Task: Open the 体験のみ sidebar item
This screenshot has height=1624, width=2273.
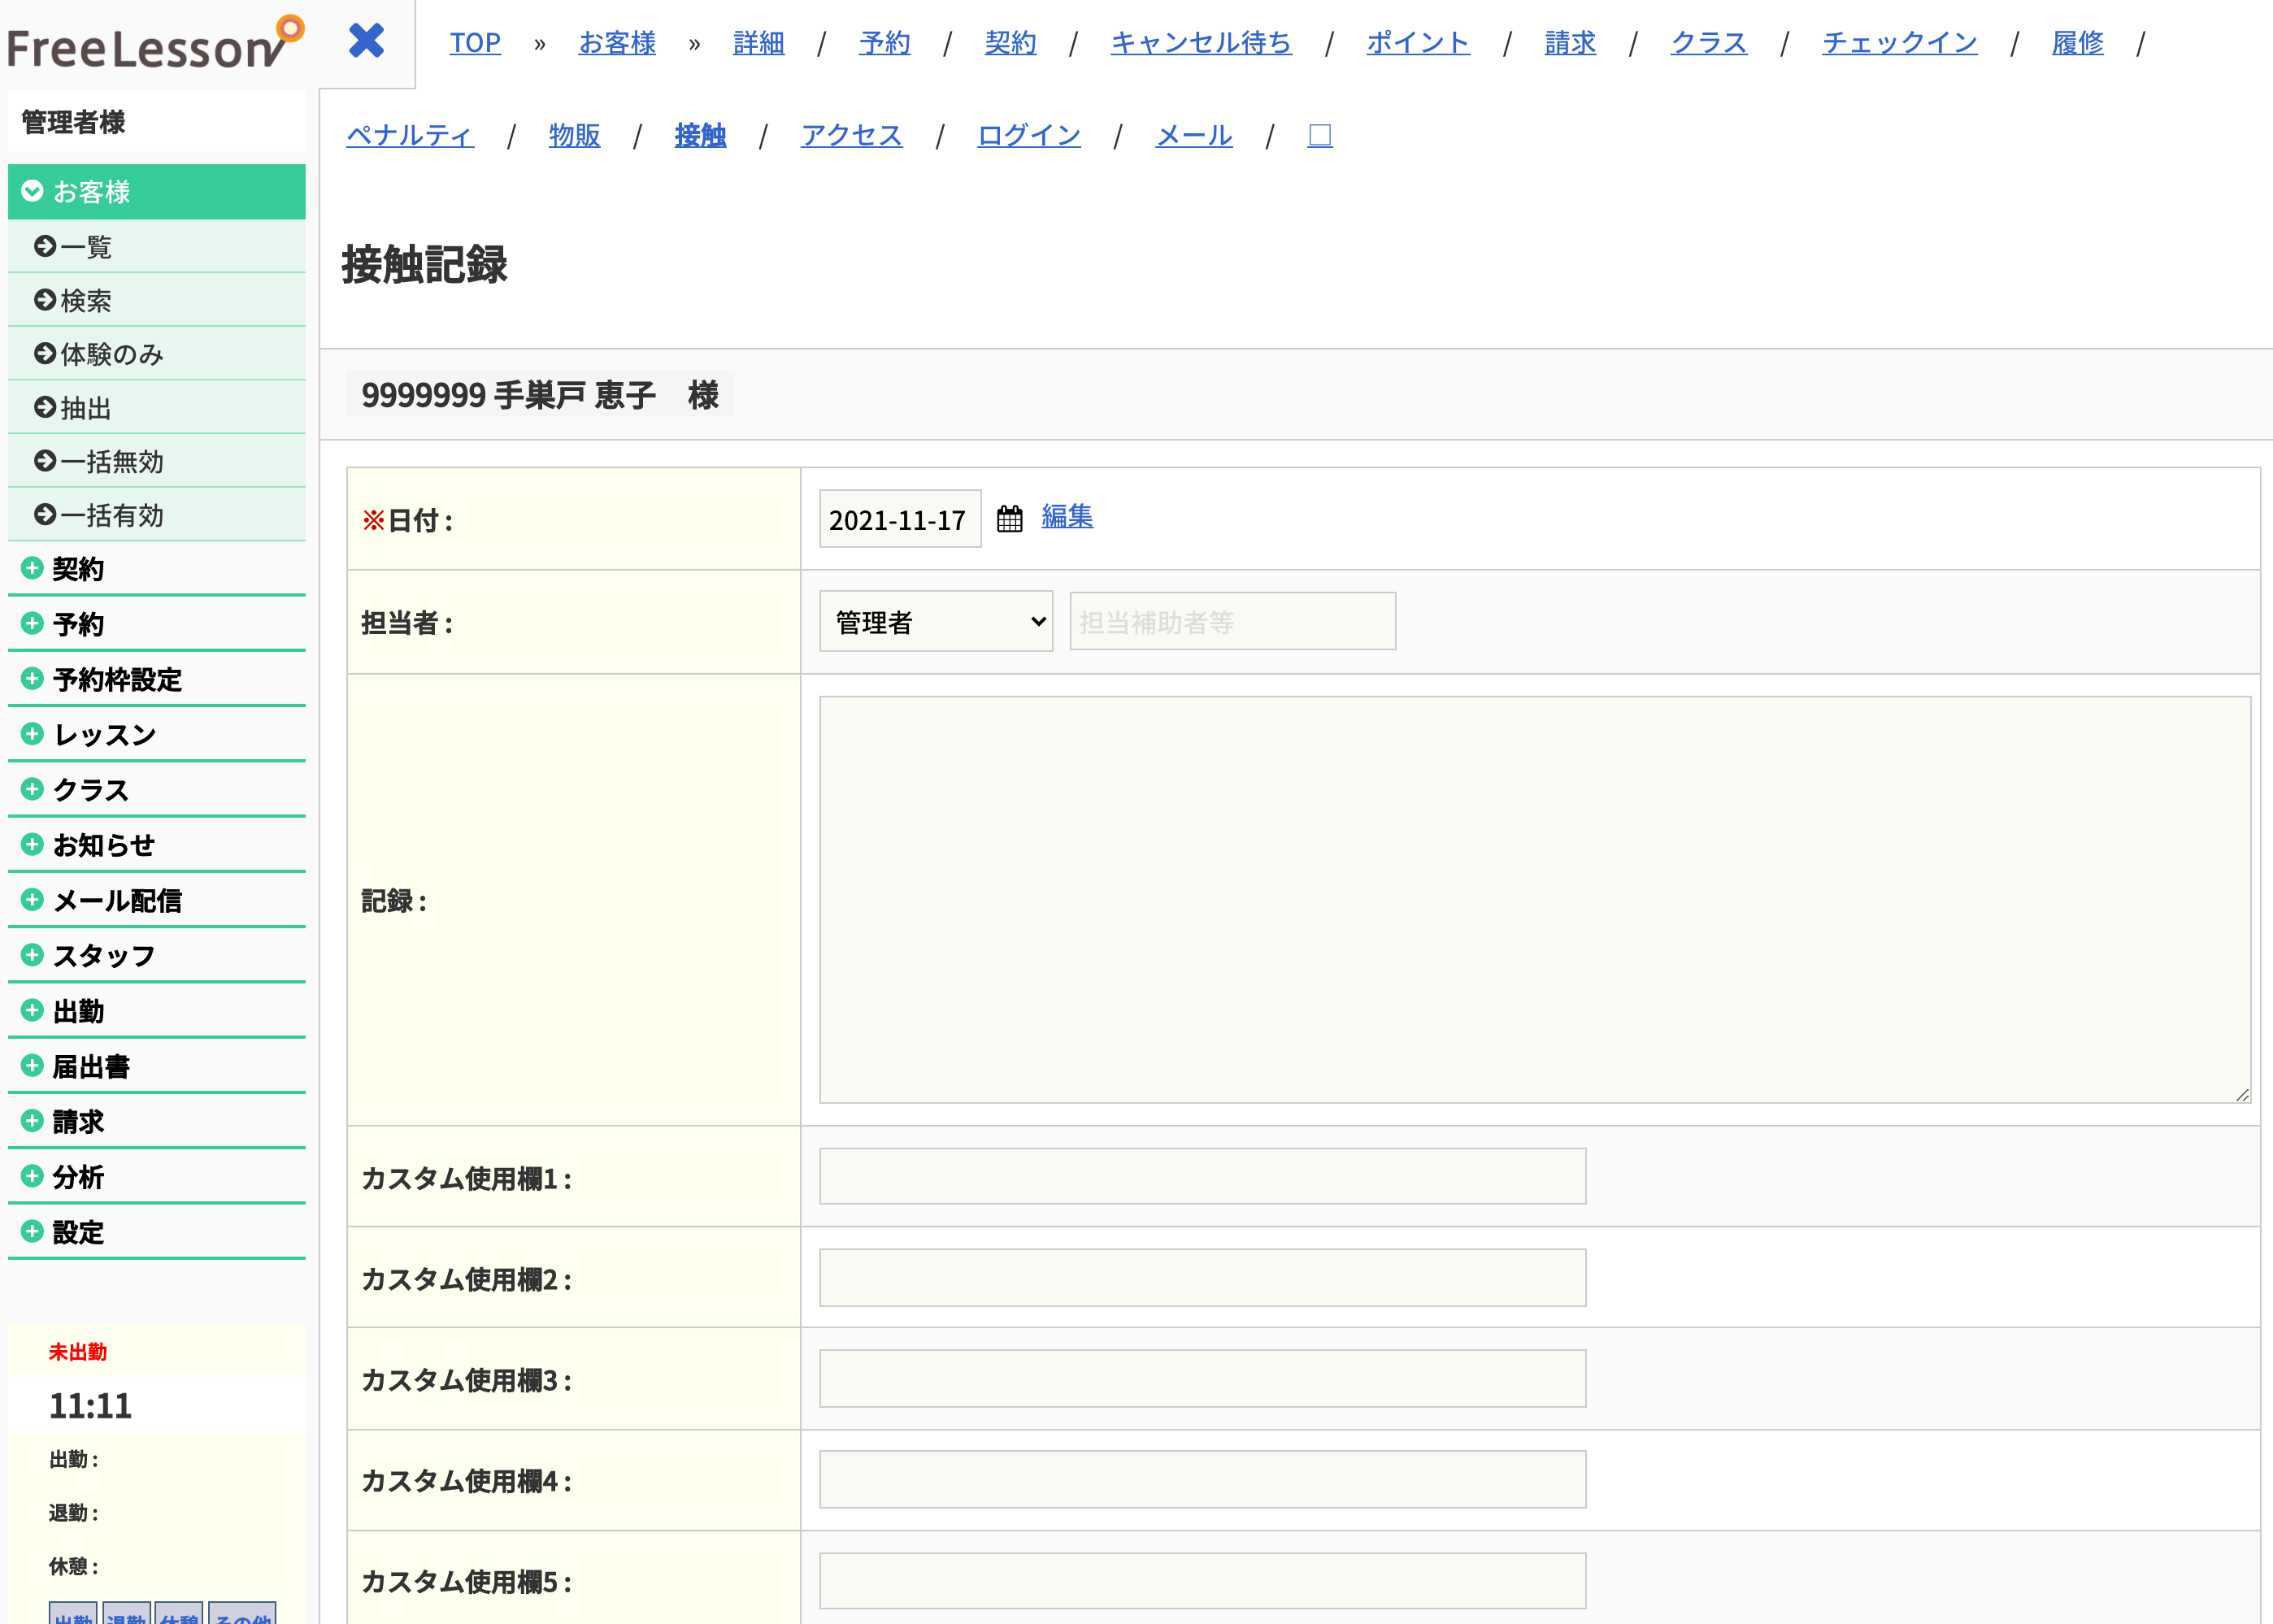Action: (156, 353)
